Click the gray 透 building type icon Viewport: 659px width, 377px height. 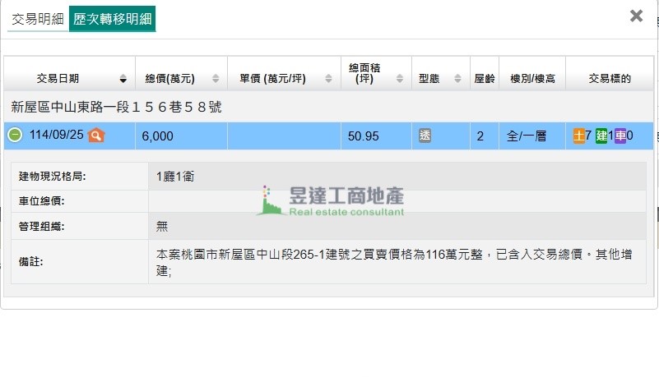[x=425, y=136]
